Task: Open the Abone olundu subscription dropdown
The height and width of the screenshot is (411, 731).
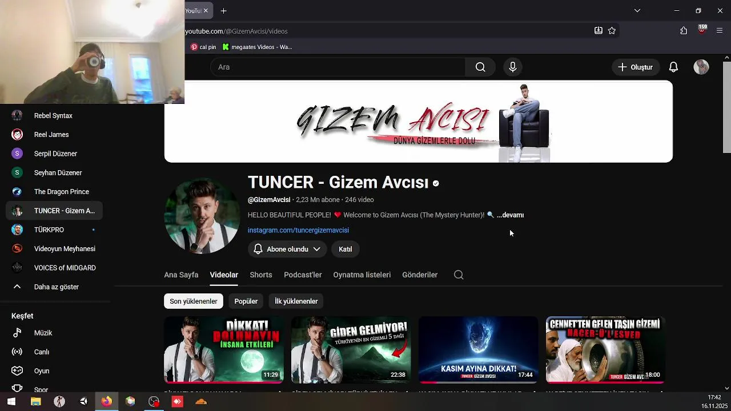Action: [x=287, y=249]
